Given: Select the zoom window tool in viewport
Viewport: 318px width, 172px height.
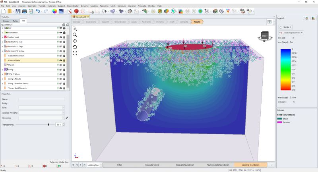Looking at the screenshot, I should (75, 29).
